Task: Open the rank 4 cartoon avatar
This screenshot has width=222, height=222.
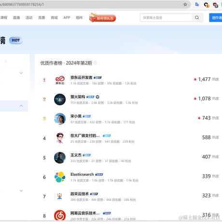Action: click(60, 138)
